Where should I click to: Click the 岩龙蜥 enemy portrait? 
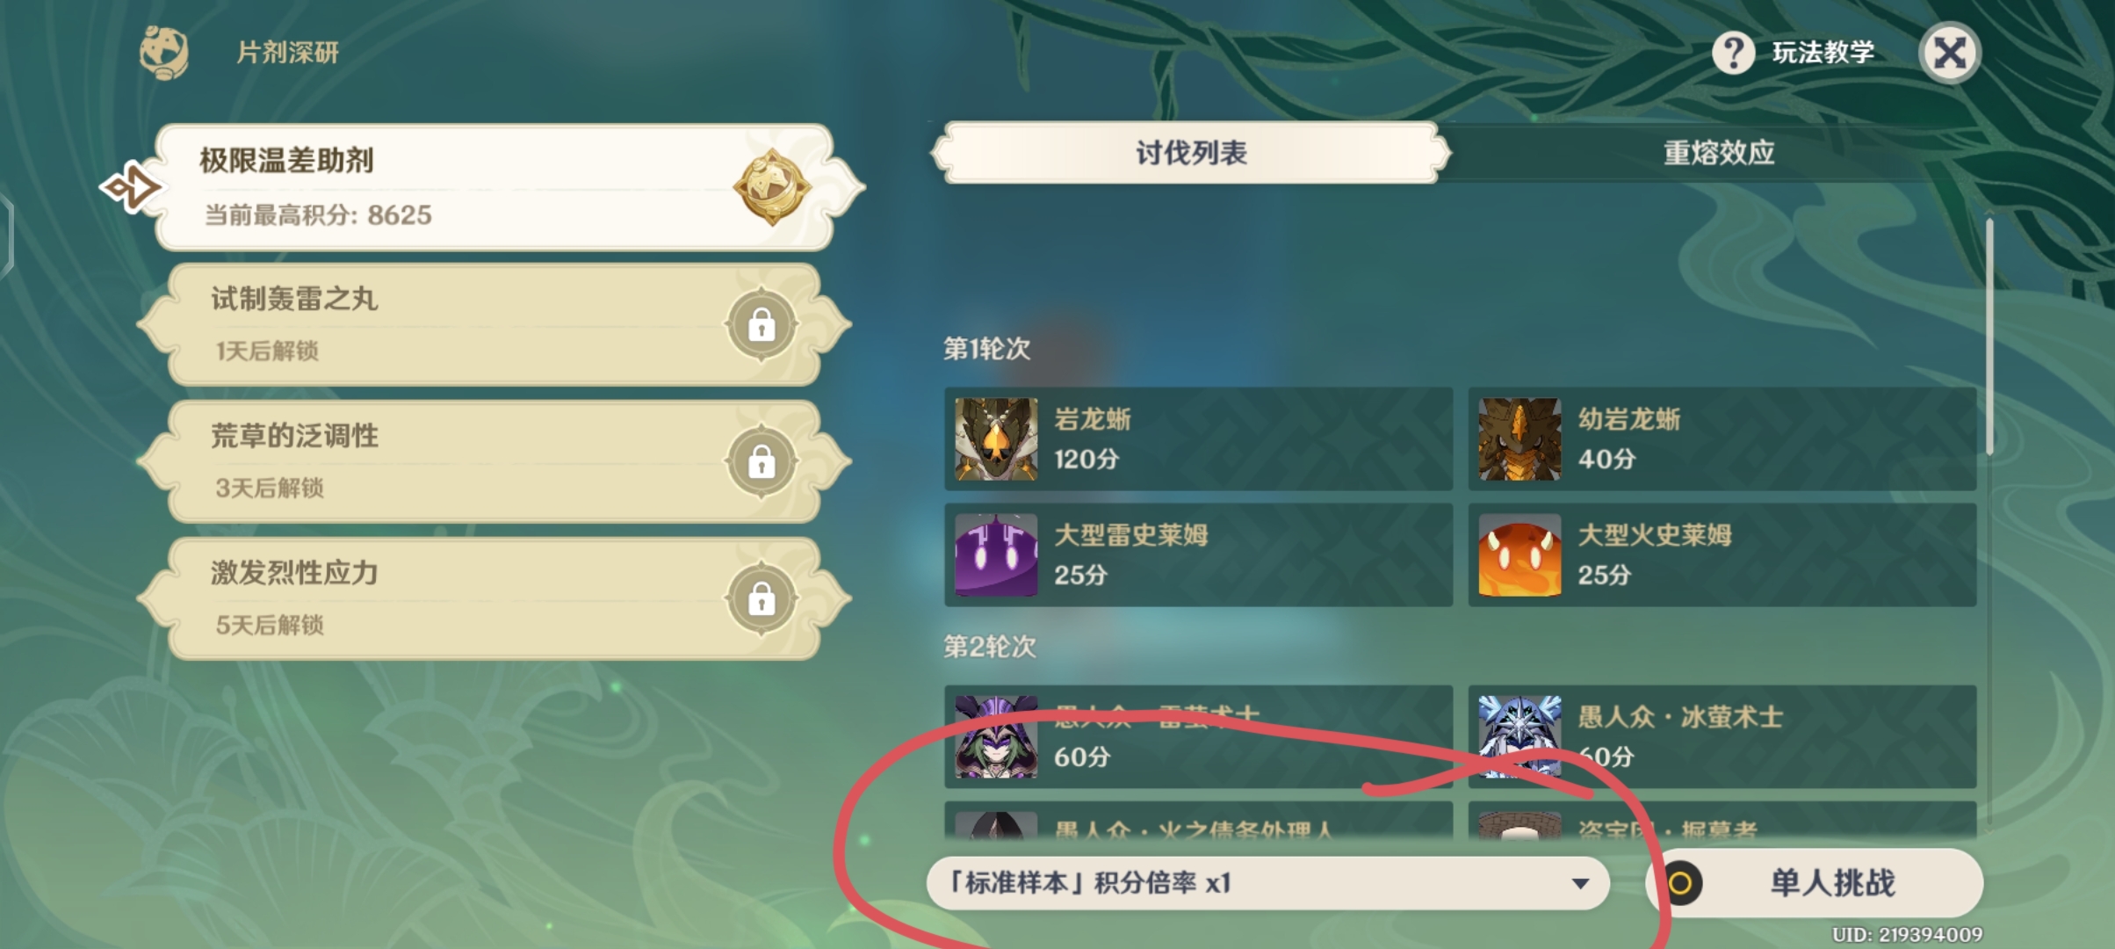[996, 439]
